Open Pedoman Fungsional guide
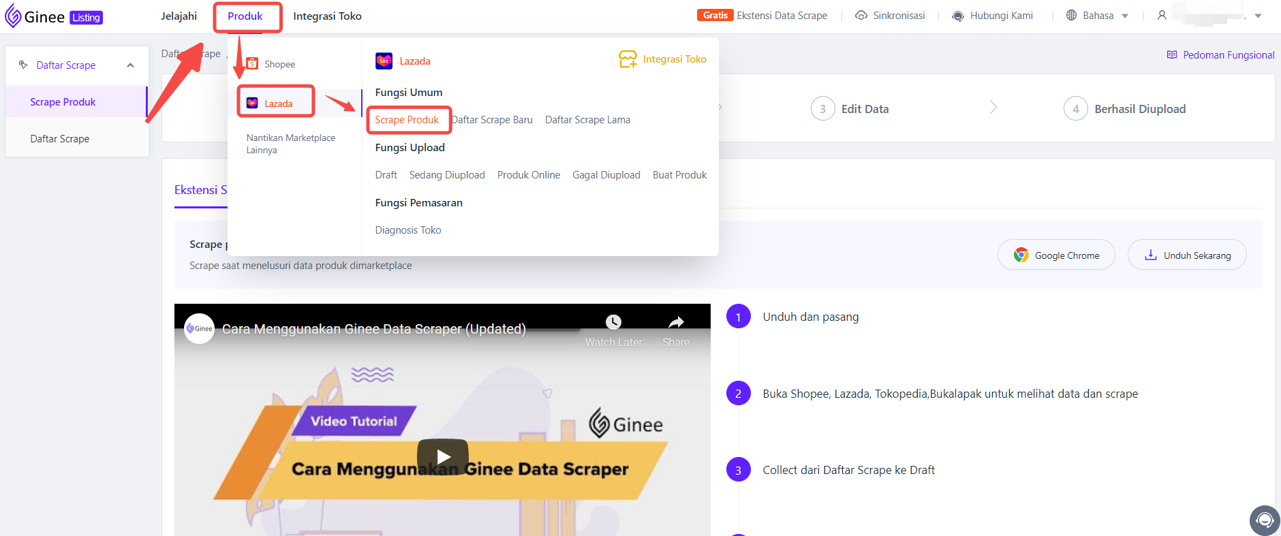1281x536 pixels. click(x=1229, y=55)
